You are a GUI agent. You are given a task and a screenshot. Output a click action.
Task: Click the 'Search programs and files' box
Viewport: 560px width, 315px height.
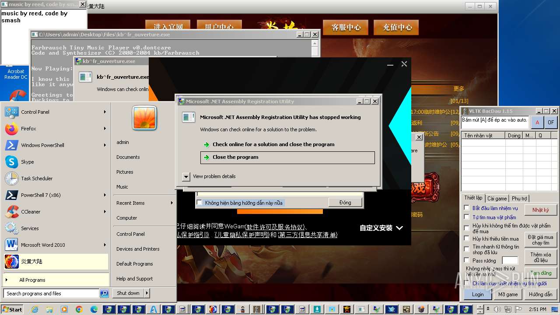(51, 294)
